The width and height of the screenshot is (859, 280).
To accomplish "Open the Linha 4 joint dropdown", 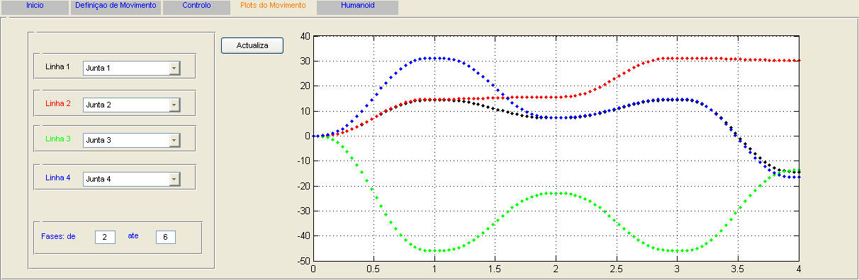I will tap(132, 179).
